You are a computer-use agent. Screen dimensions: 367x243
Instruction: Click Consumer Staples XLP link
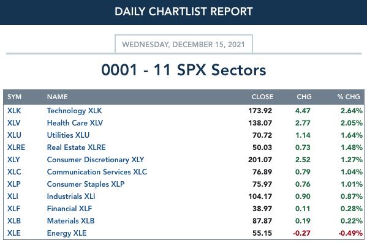pos(86,184)
